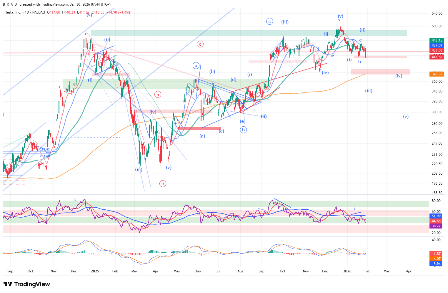Select the orange 376.33 price tag
Viewport: 448px width, 293px height.
click(x=437, y=74)
